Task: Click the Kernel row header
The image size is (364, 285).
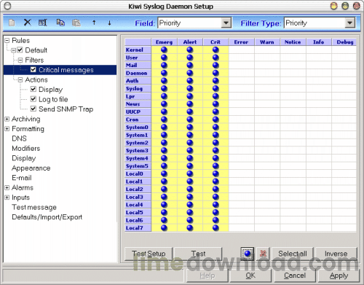Action: (138, 50)
